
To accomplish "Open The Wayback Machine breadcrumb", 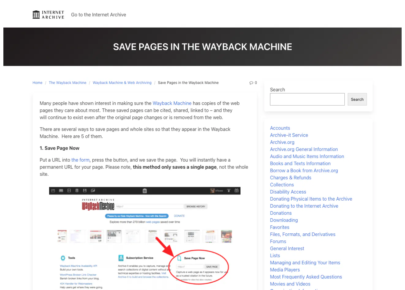I will pos(68,83).
